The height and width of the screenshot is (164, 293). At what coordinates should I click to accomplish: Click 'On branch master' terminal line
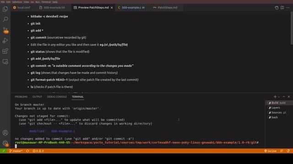[29, 105]
